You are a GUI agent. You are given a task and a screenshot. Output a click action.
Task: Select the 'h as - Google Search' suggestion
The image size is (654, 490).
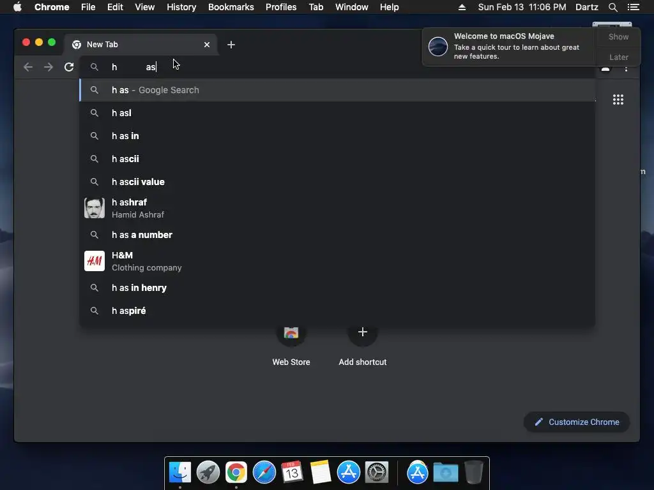tap(337, 90)
